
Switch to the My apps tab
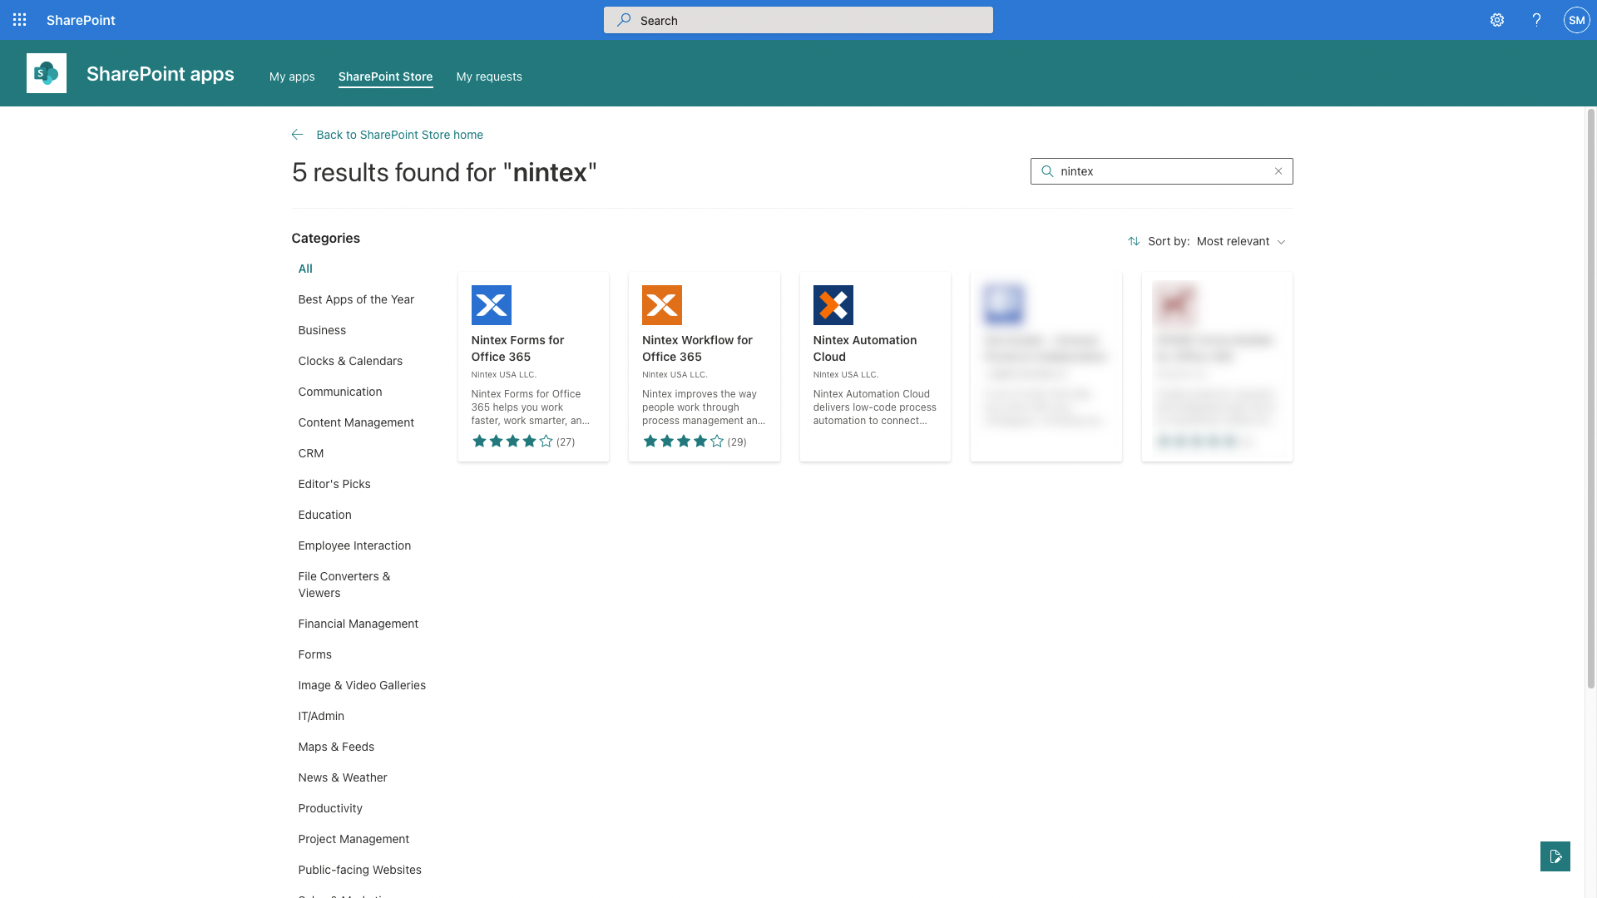click(x=292, y=76)
